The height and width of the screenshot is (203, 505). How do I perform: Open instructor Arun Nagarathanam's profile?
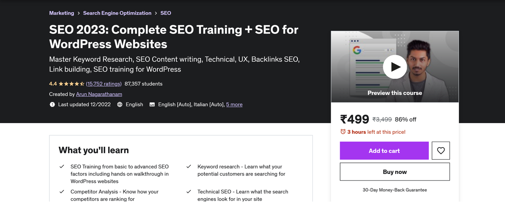99,94
